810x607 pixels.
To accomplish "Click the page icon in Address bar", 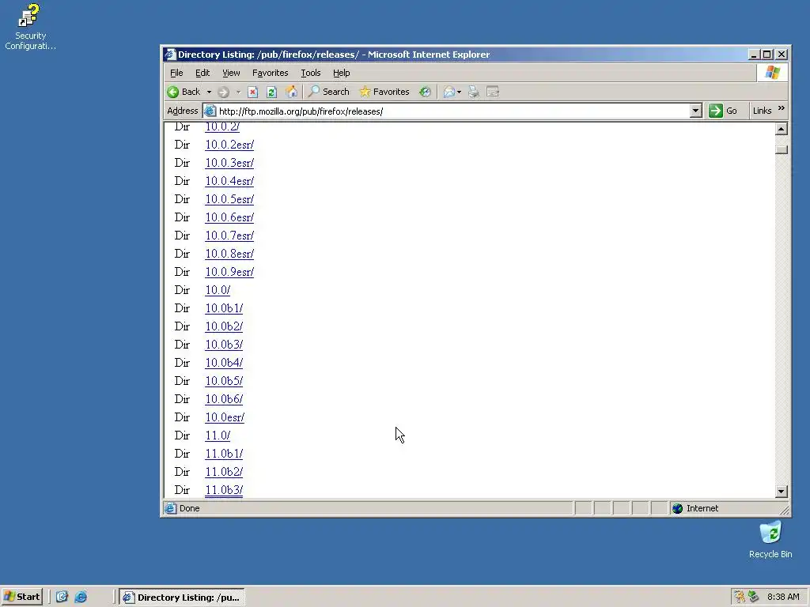I will tap(210, 111).
